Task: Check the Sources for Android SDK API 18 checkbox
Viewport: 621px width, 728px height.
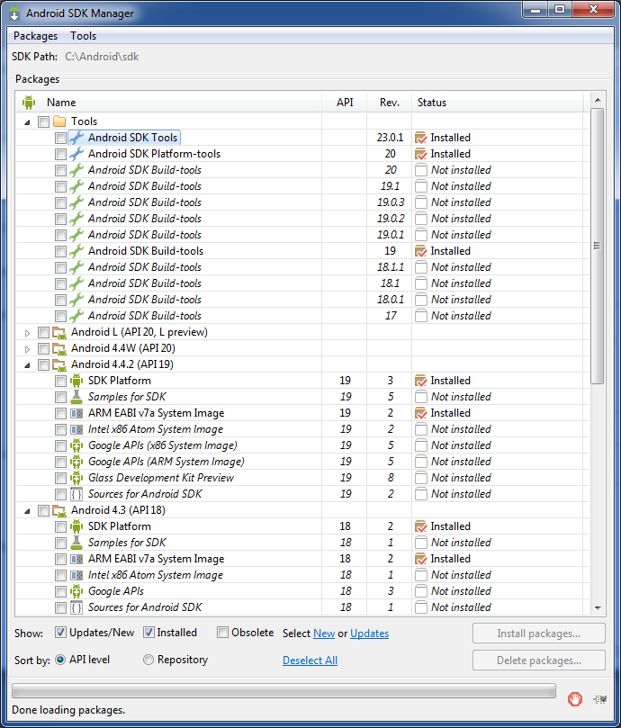Action: tap(60, 607)
